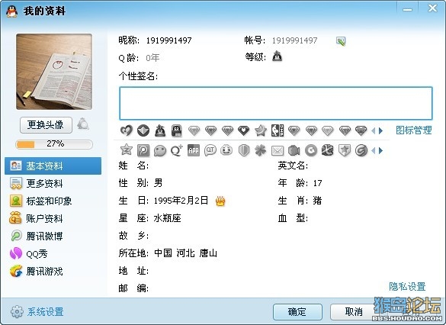Show previous icons in the Qzone icon row
This screenshot has height=325, width=446.
(373, 150)
